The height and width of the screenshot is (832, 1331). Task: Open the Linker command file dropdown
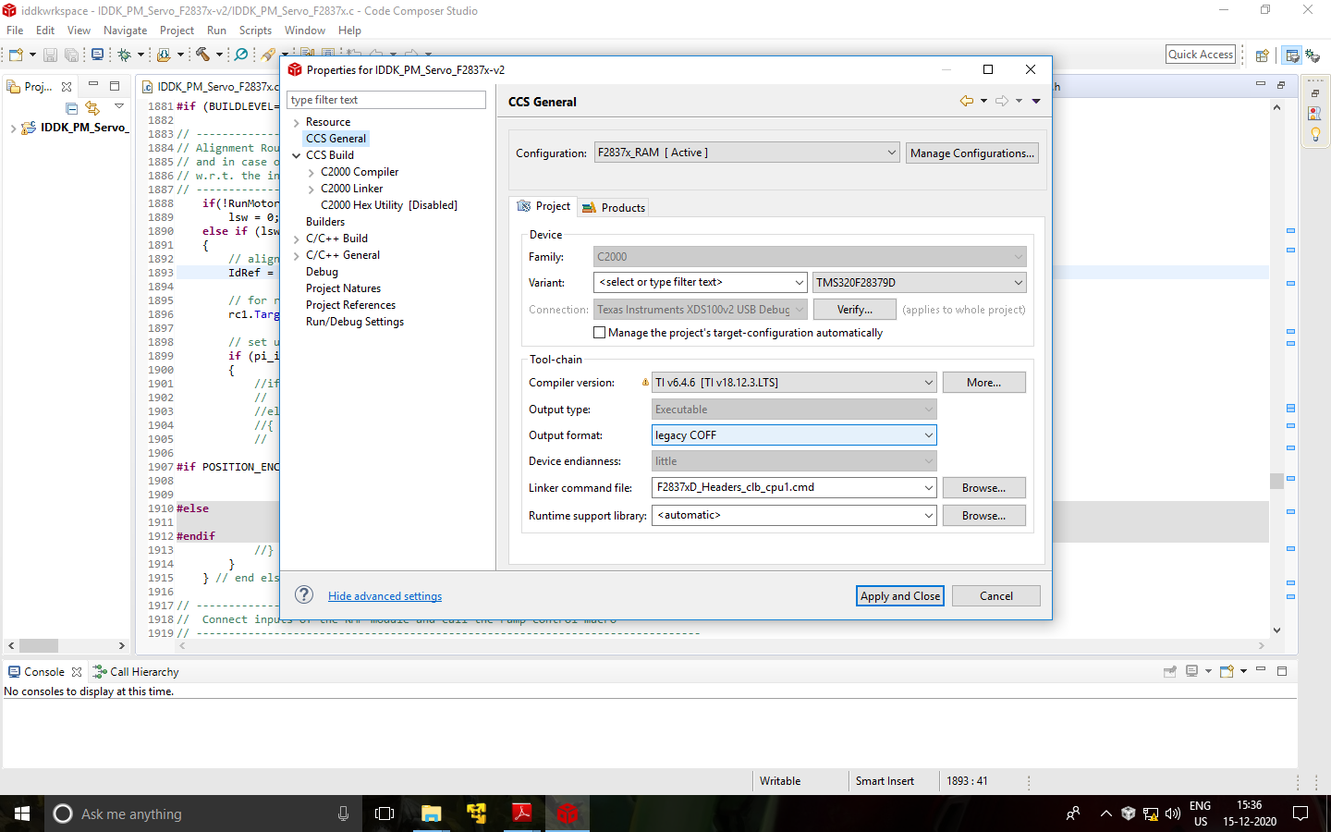tap(928, 487)
